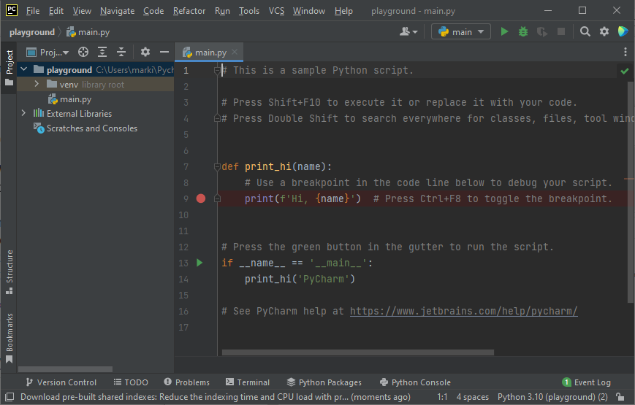
Task: Click Expand All in Project panel
Action: [102, 52]
